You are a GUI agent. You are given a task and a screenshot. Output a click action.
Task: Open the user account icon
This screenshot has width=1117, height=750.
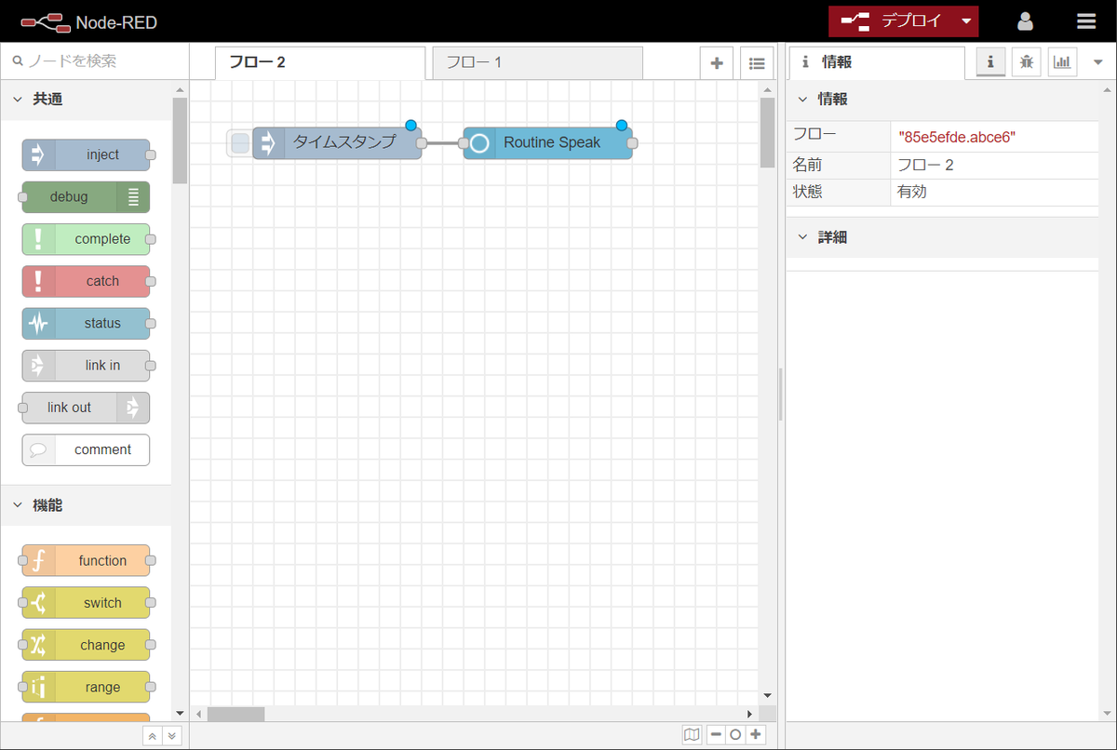[x=1025, y=20]
